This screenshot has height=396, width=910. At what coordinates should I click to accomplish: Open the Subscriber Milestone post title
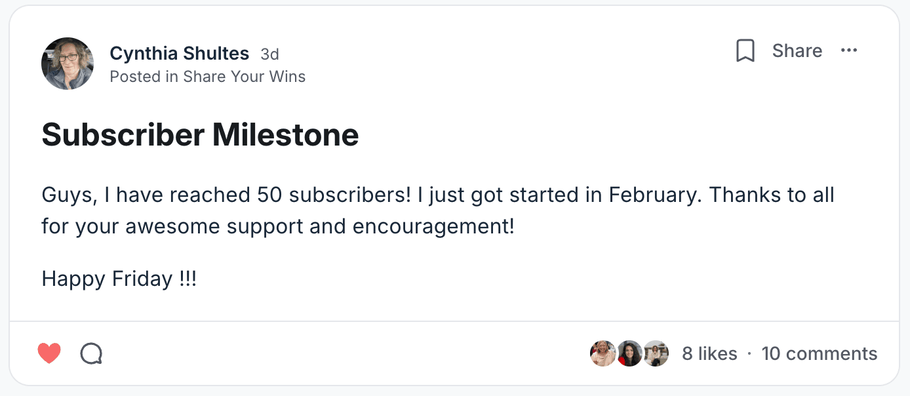(x=200, y=135)
